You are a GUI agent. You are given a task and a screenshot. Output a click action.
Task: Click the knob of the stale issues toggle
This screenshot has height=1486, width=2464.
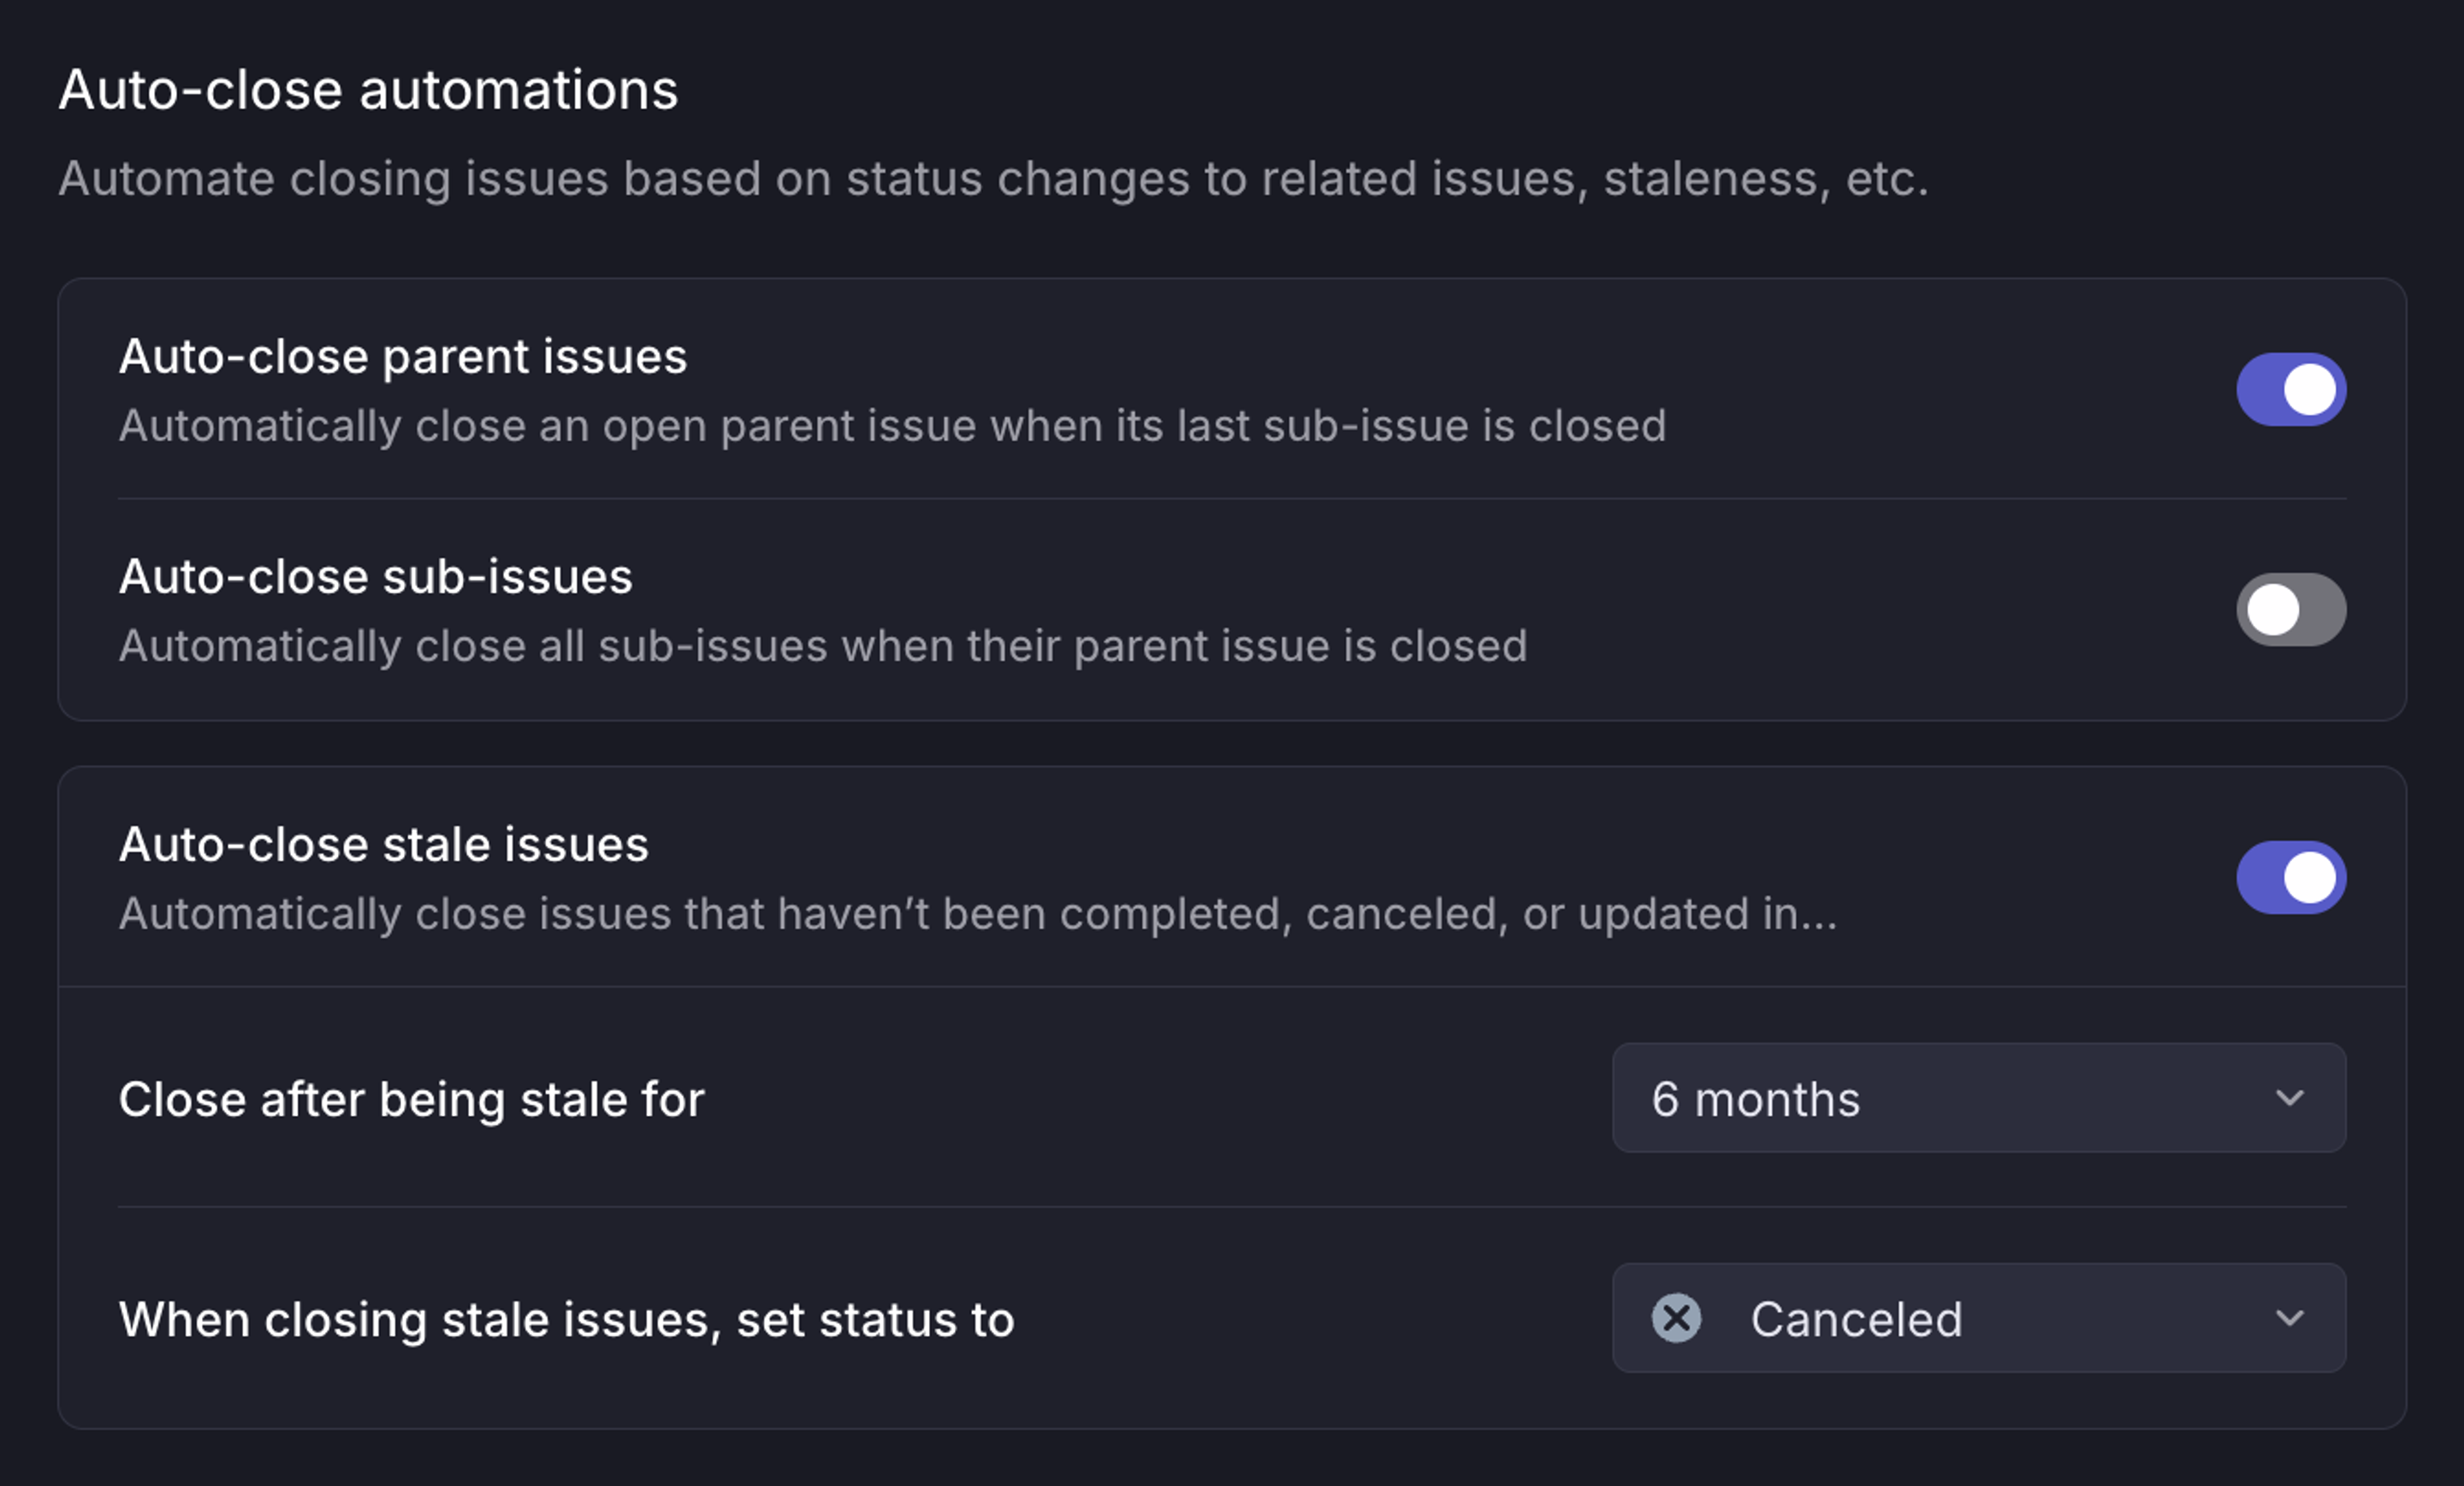tap(2312, 876)
